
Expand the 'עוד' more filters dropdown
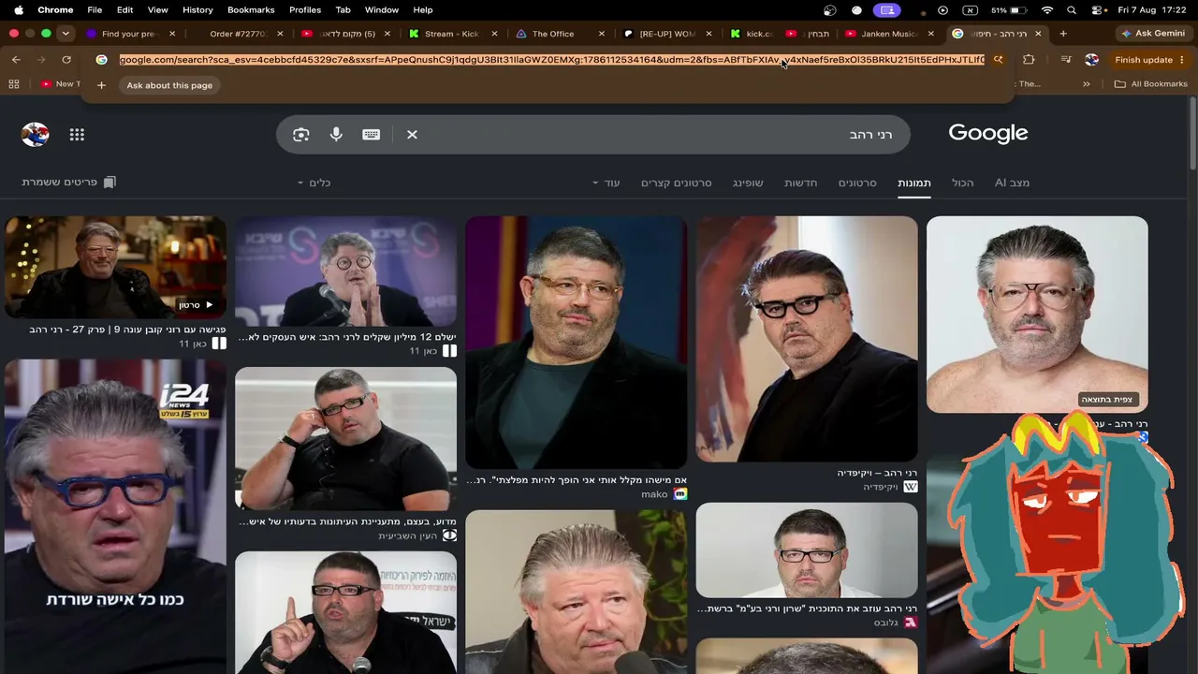pyautogui.click(x=606, y=183)
